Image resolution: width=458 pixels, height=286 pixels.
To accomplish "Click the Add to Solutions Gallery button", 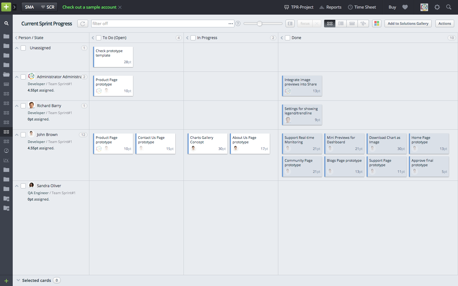I will (x=408, y=23).
